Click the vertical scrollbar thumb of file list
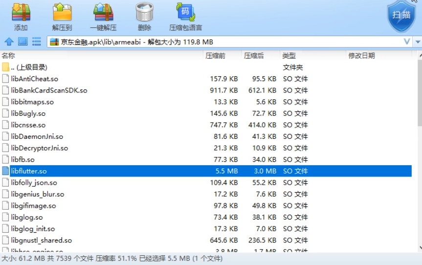The height and width of the screenshot is (265, 422). coord(420,93)
